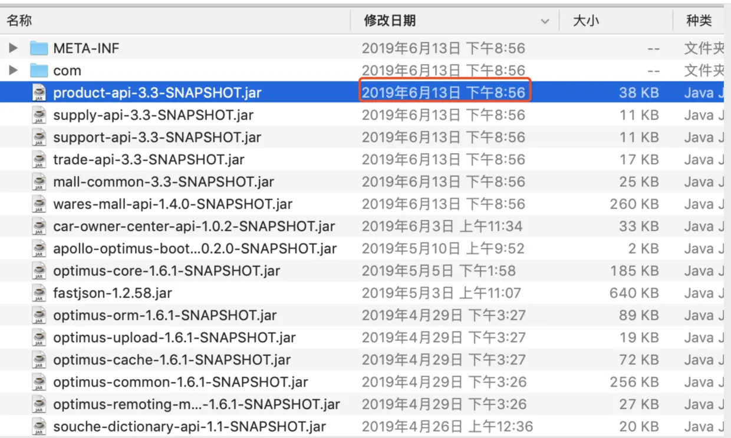Select file support-api-3.3-SNAPSHOT.jar
Image resolution: width=731 pixels, height=438 pixels.
tap(157, 137)
